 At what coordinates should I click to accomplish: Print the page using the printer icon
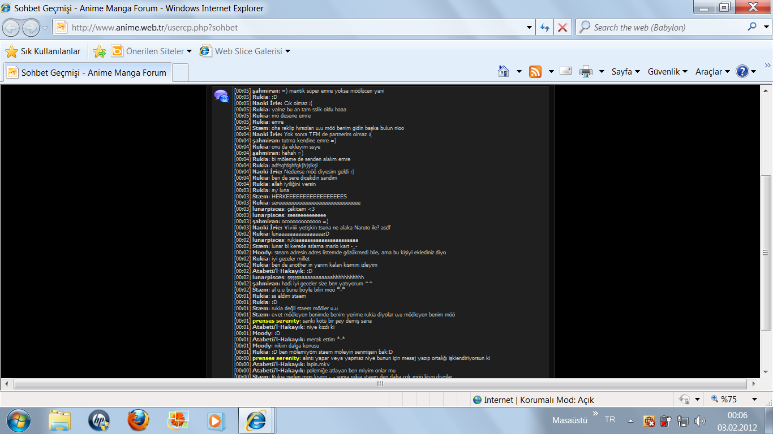(586, 72)
